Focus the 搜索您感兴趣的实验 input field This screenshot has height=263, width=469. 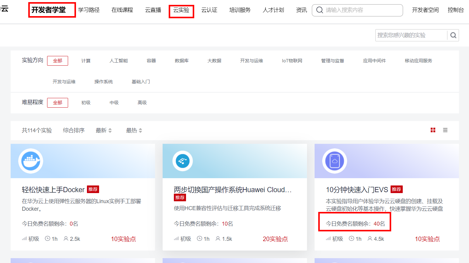pos(411,35)
